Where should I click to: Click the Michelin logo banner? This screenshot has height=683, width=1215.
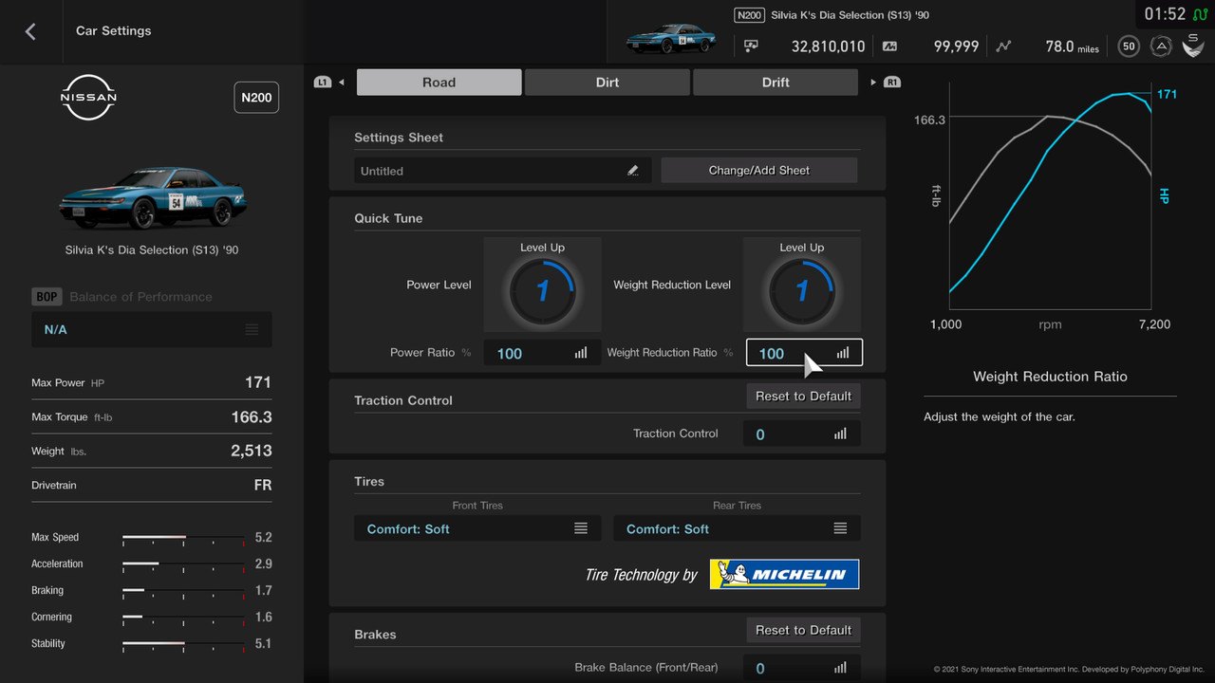point(784,574)
